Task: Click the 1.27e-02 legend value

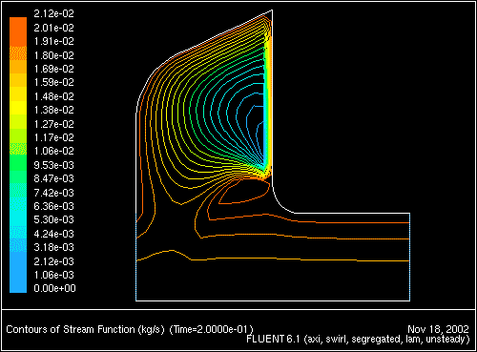Action: point(53,124)
